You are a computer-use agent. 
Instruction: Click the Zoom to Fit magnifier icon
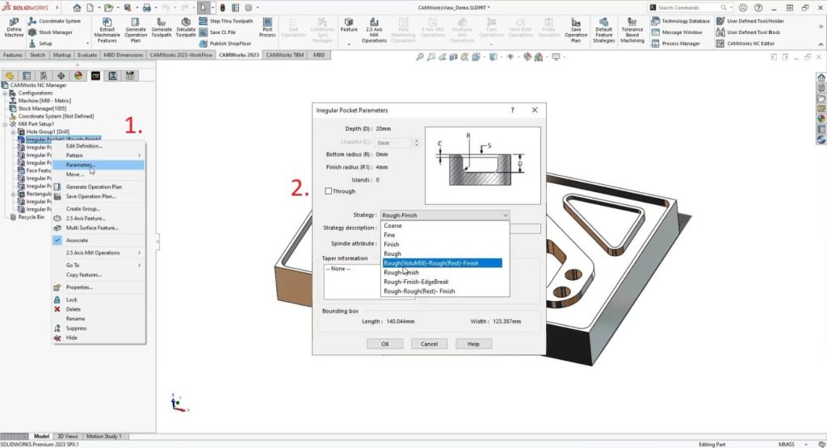(420, 57)
